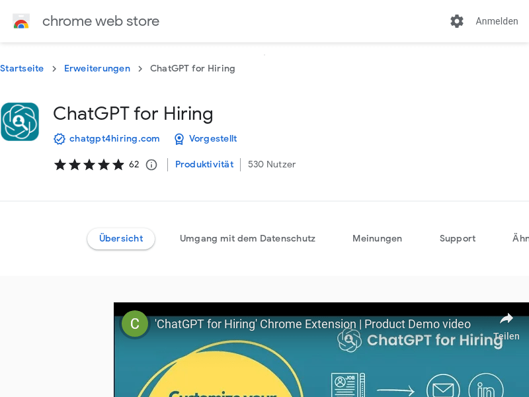This screenshot has width=529, height=397.
Task: Open Erweiterungen breadcrumb link
Action: click(97, 68)
